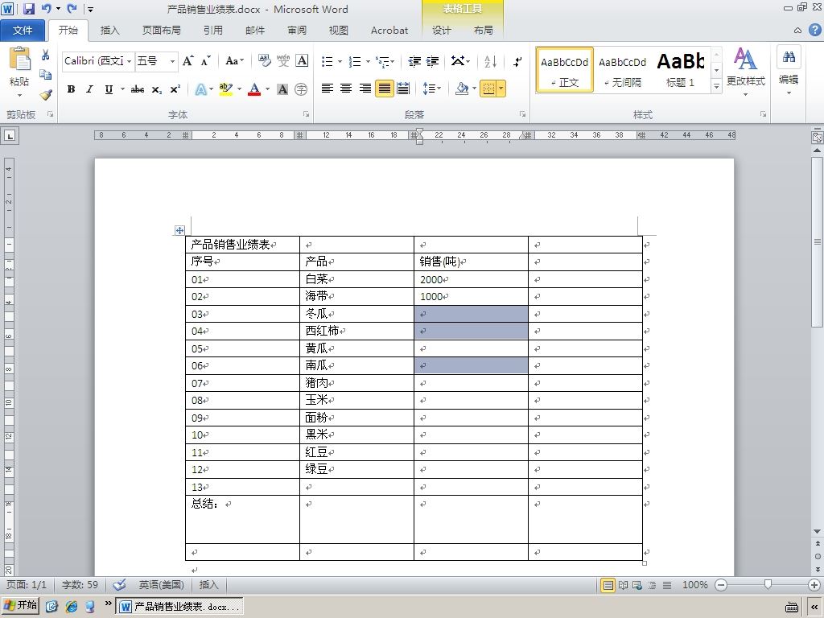Open the borders dropdown arrow

[x=501, y=89]
